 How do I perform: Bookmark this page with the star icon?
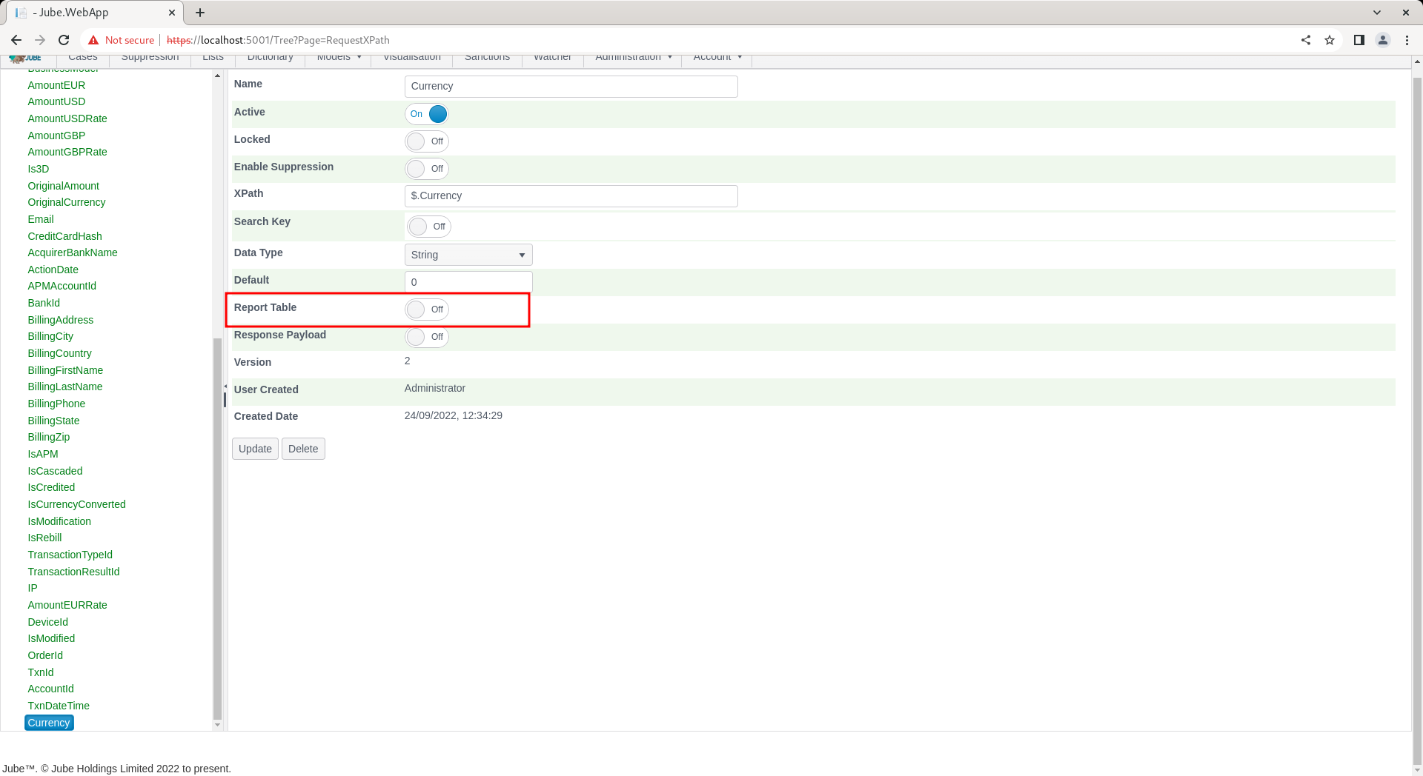[x=1330, y=40]
